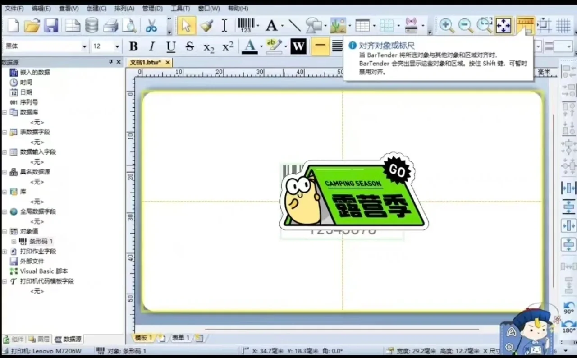Toggle subscript formatting
The image size is (577, 358).
pos(209,46)
